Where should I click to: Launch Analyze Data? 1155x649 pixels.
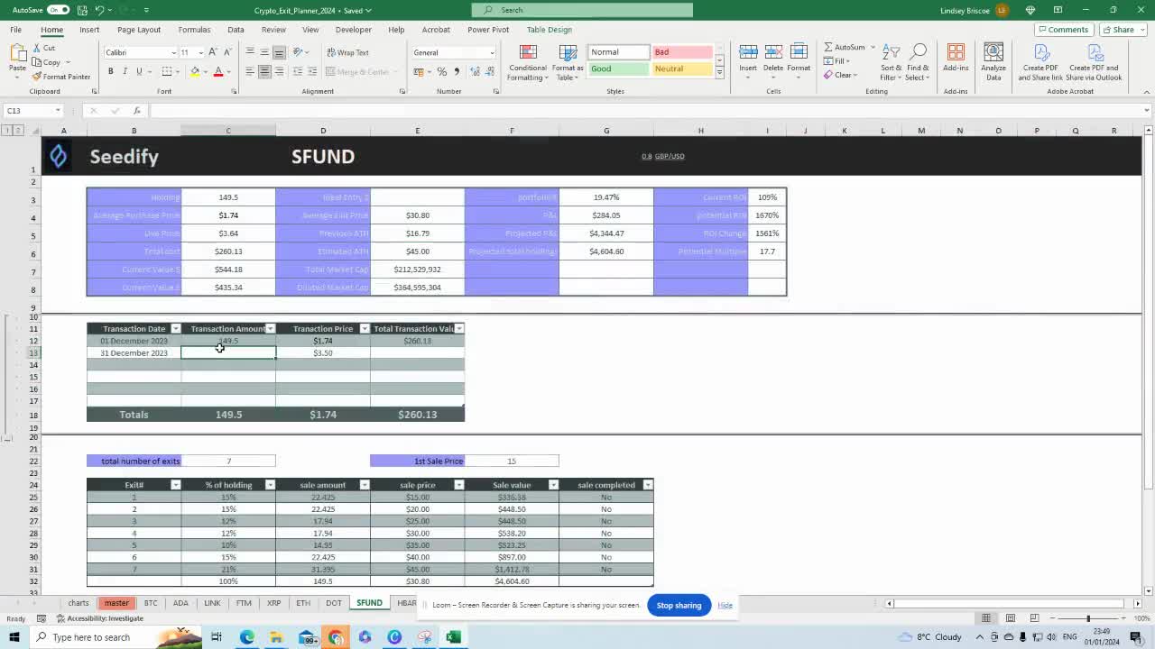pos(993,61)
